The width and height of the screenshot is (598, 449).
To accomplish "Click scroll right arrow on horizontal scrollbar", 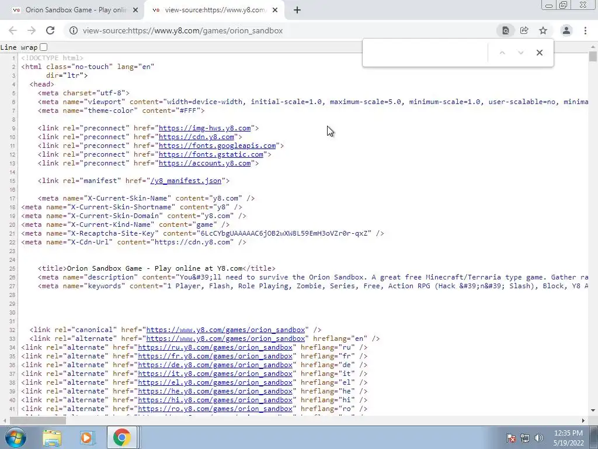I will coord(583,421).
